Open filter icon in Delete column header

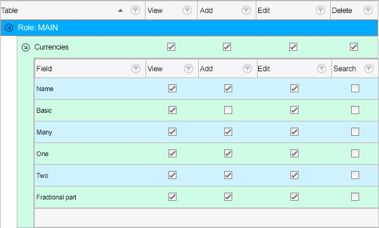pos(368,11)
